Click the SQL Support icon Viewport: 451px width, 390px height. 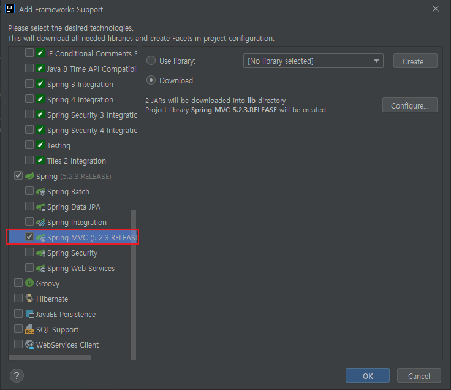(29, 329)
